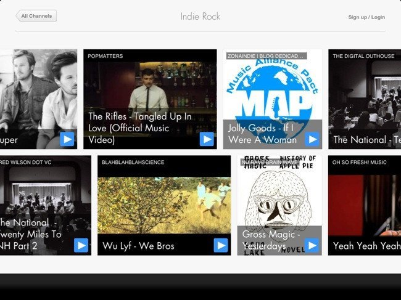The height and width of the screenshot is (300, 401).
Task: Click the title 'Jolly Goods - If I Were A Woman'
Action: 262,134
